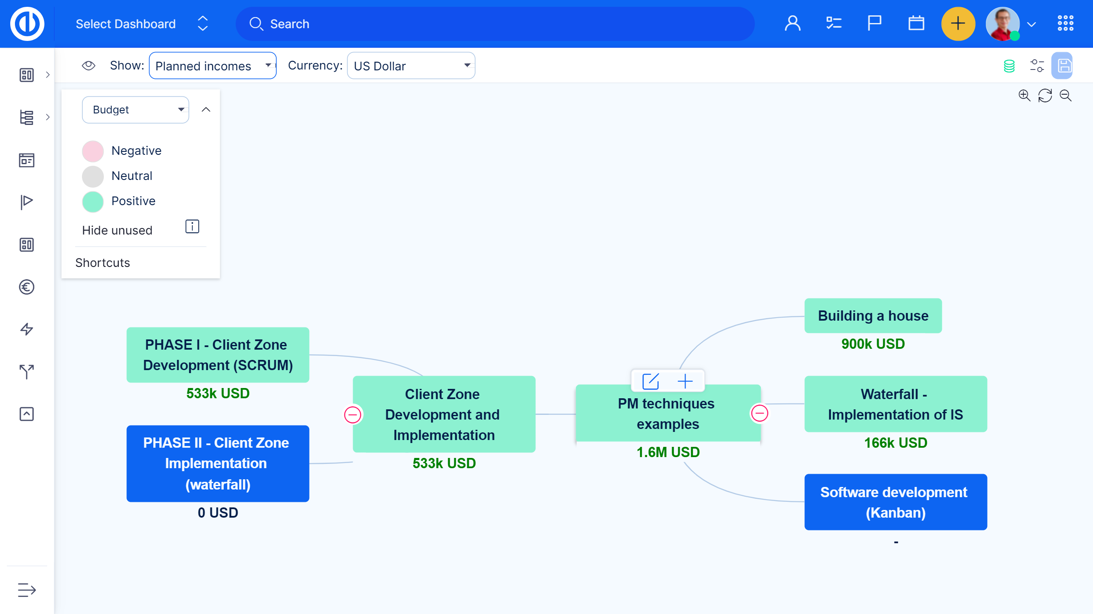Screen dimensions: 1093x614
Task: Open Shortcuts section in legend panel
Action: 102,263
